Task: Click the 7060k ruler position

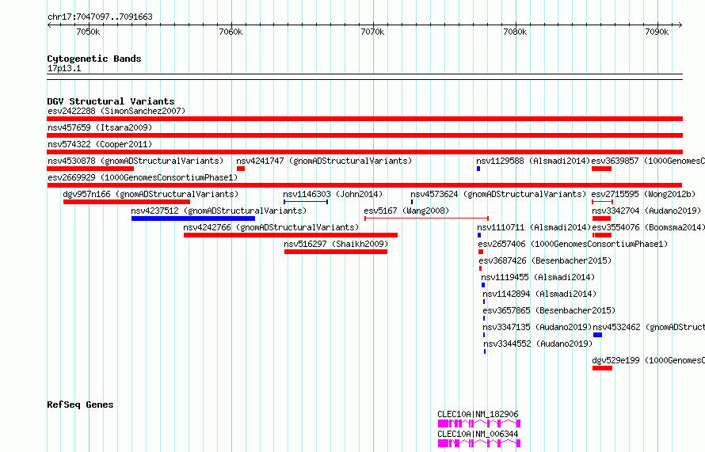Action: [x=231, y=32]
